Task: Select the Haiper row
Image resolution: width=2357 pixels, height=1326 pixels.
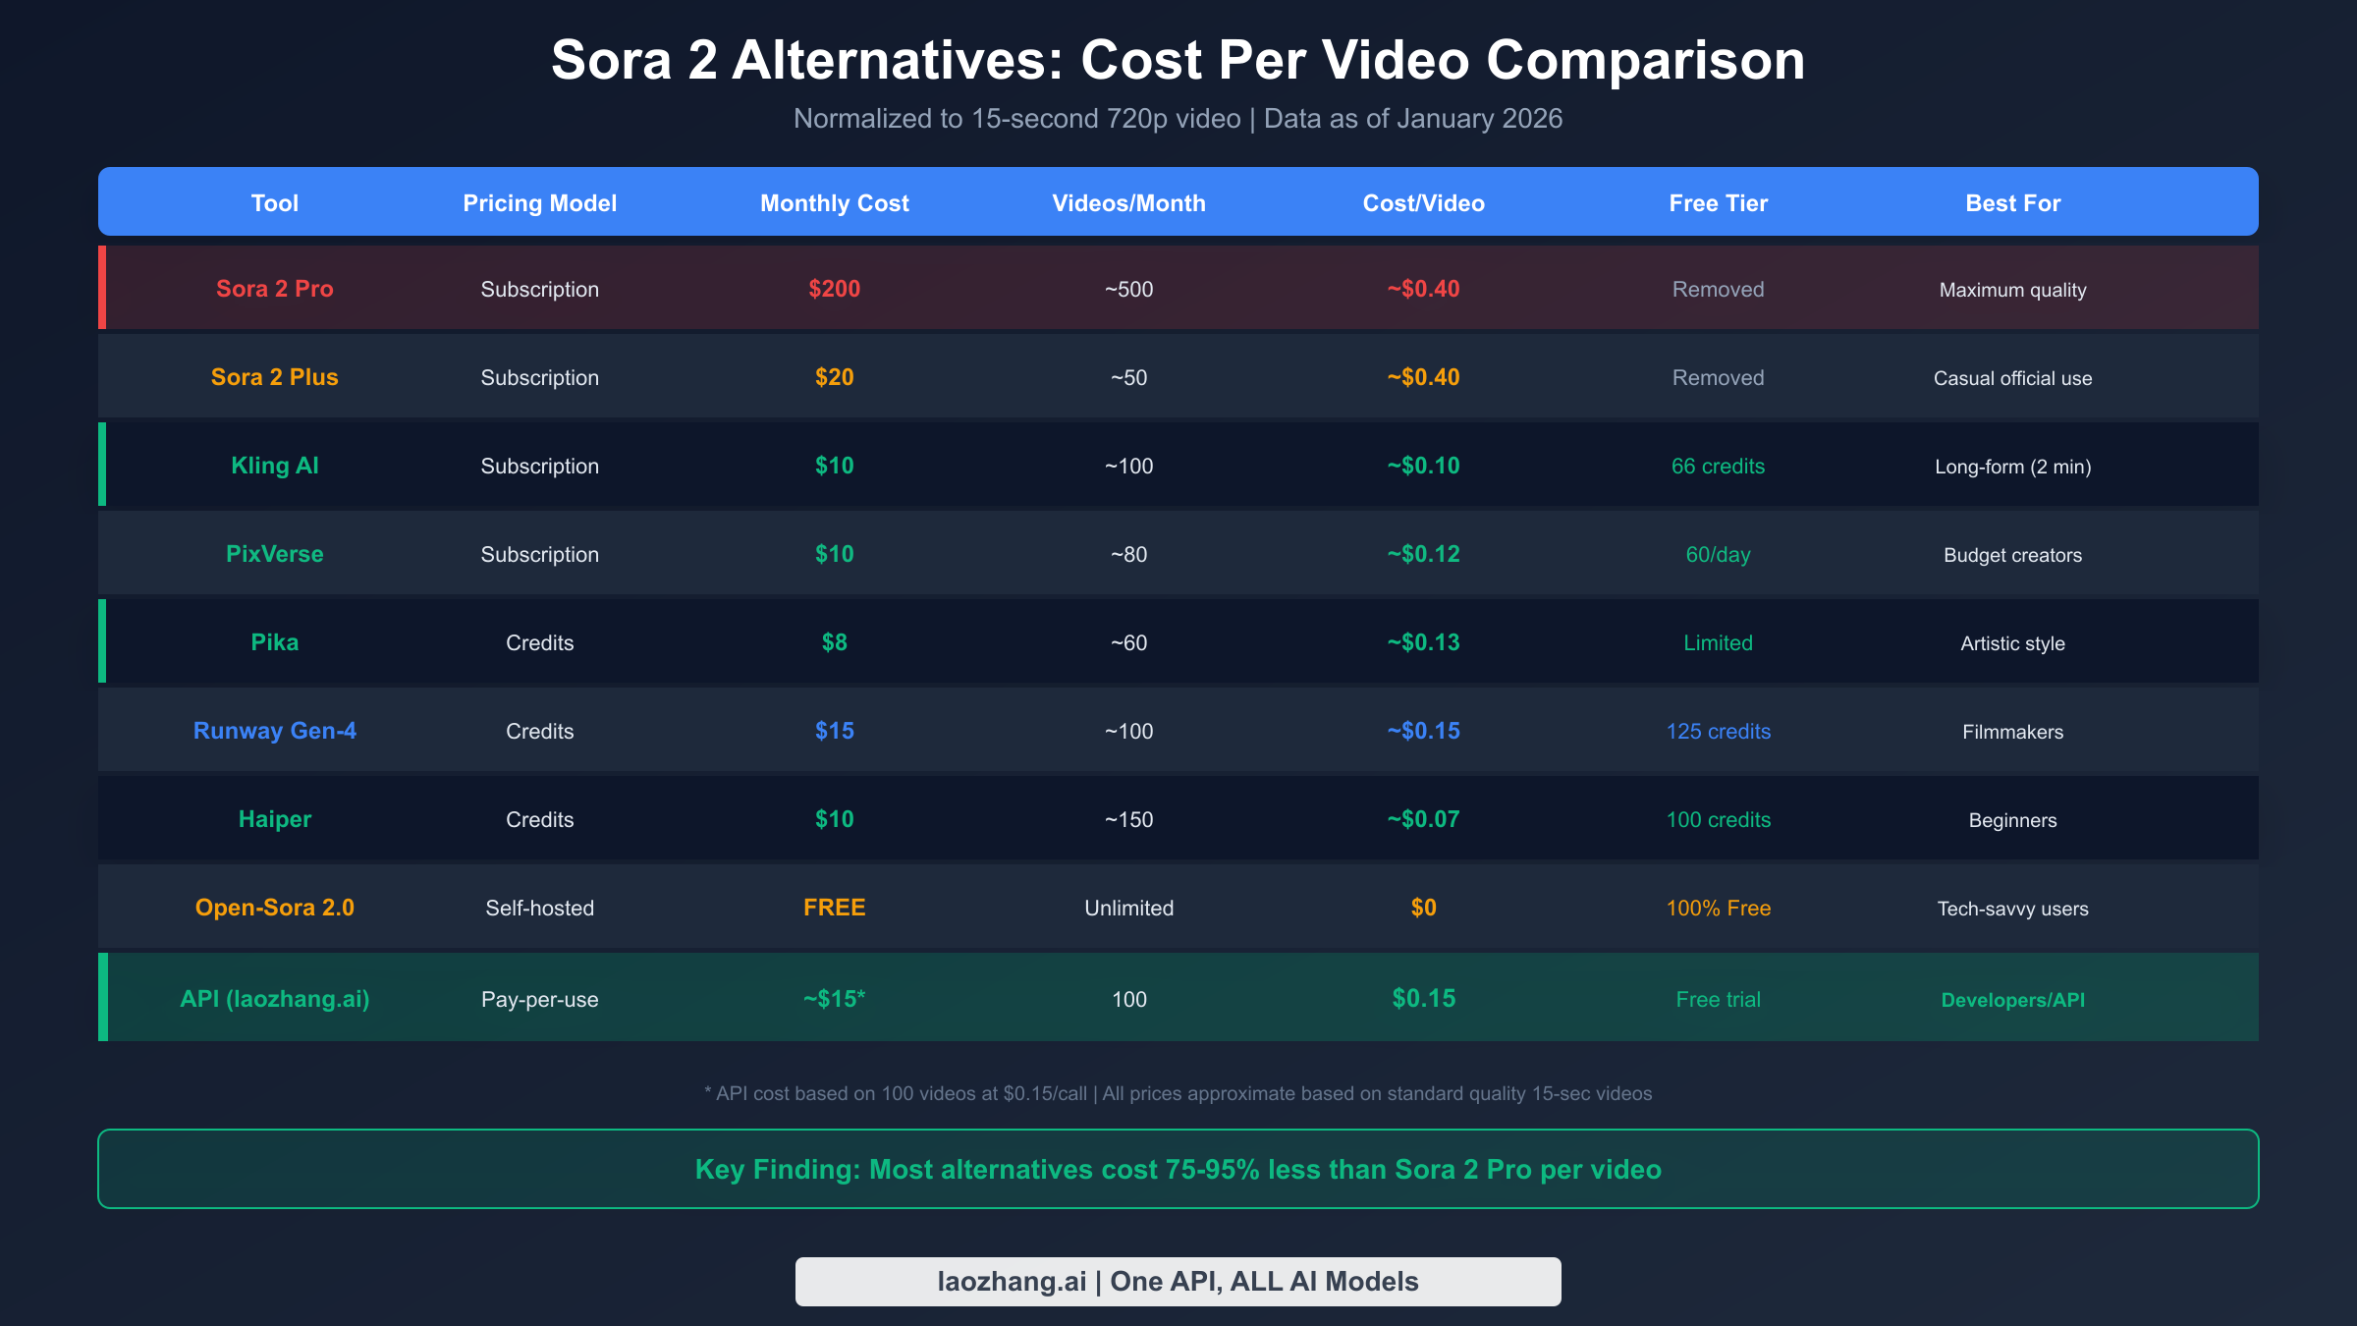Action: pyautogui.click(x=275, y=818)
